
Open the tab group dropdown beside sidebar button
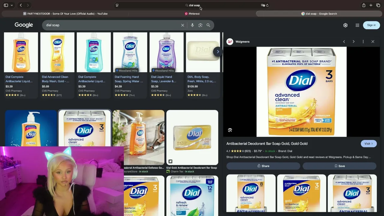[x=12, y=5]
